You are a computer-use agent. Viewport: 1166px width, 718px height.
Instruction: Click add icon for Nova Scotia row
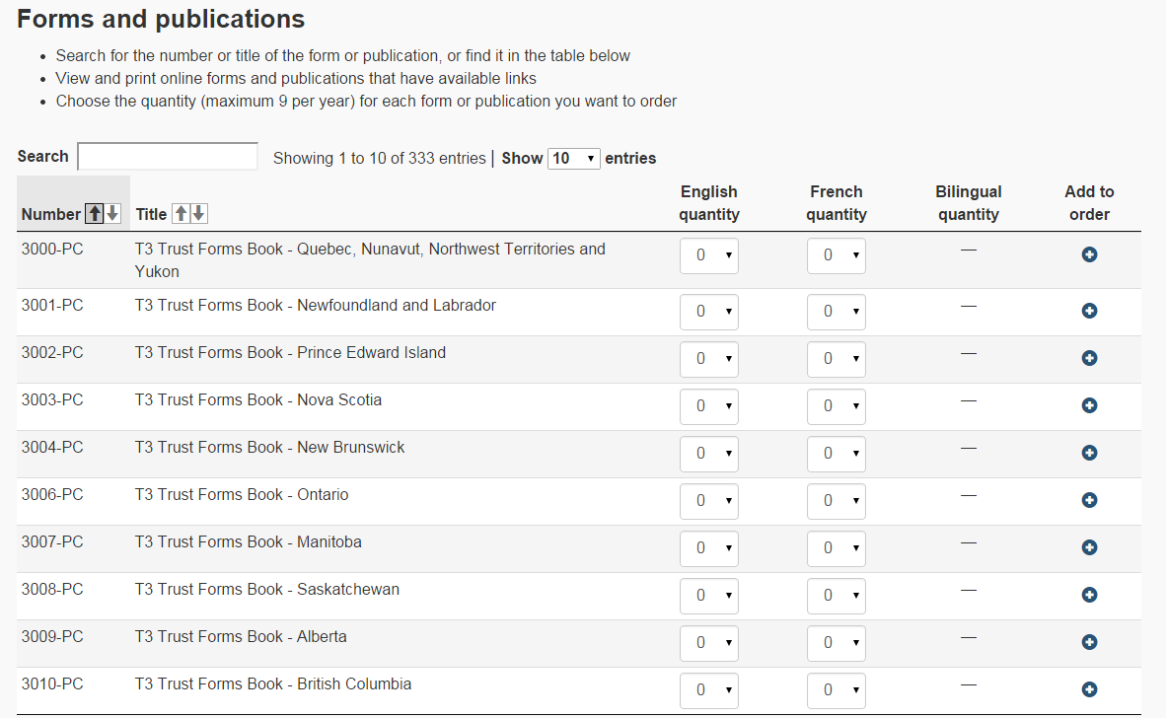[x=1089, y=405]
